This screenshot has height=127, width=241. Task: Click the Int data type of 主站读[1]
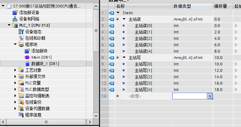[176, 32]
